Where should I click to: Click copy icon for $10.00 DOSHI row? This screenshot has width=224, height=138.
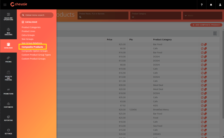click(205, 57)
